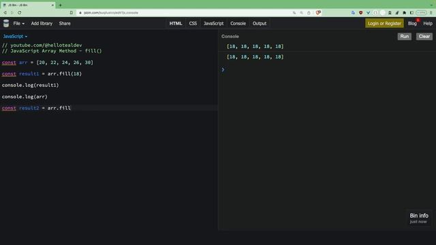This screenshot has height=245, width=436.
Task: Open the Help link
Action: [428, 24]
